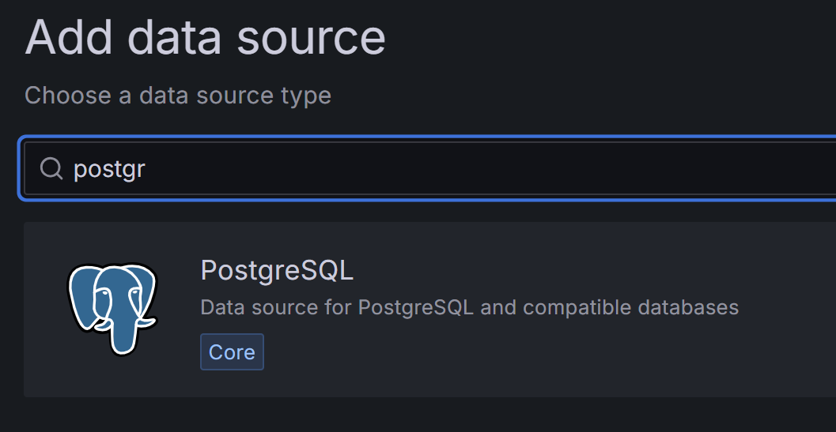Click the typed text "postgr" in search

109,170
